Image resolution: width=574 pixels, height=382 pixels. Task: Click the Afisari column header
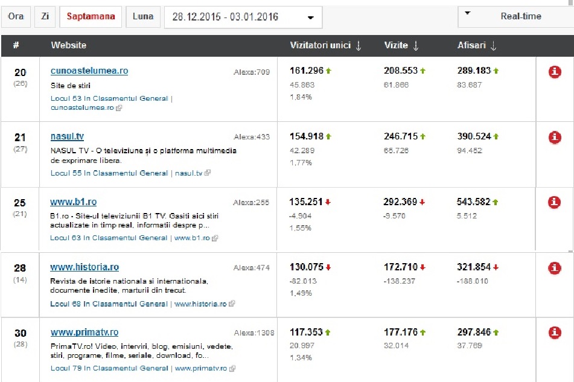pyautogui.click(x=471, y=45)
